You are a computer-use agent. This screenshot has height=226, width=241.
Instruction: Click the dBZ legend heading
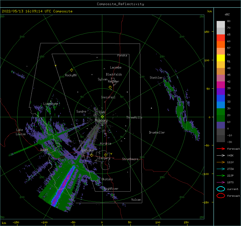227,14
